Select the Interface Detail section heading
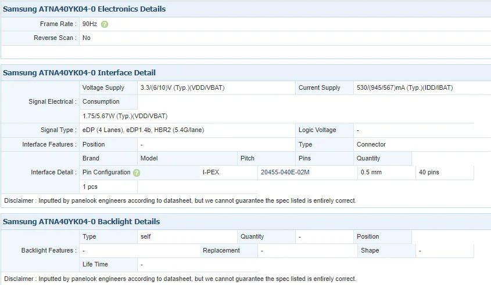 point(79,73)
